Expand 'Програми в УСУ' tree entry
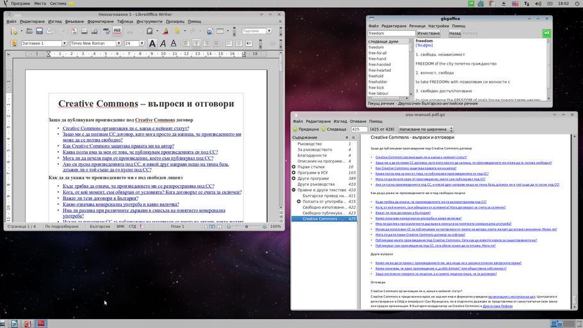This screenshot has width=583, height=328. coord(293,173)
